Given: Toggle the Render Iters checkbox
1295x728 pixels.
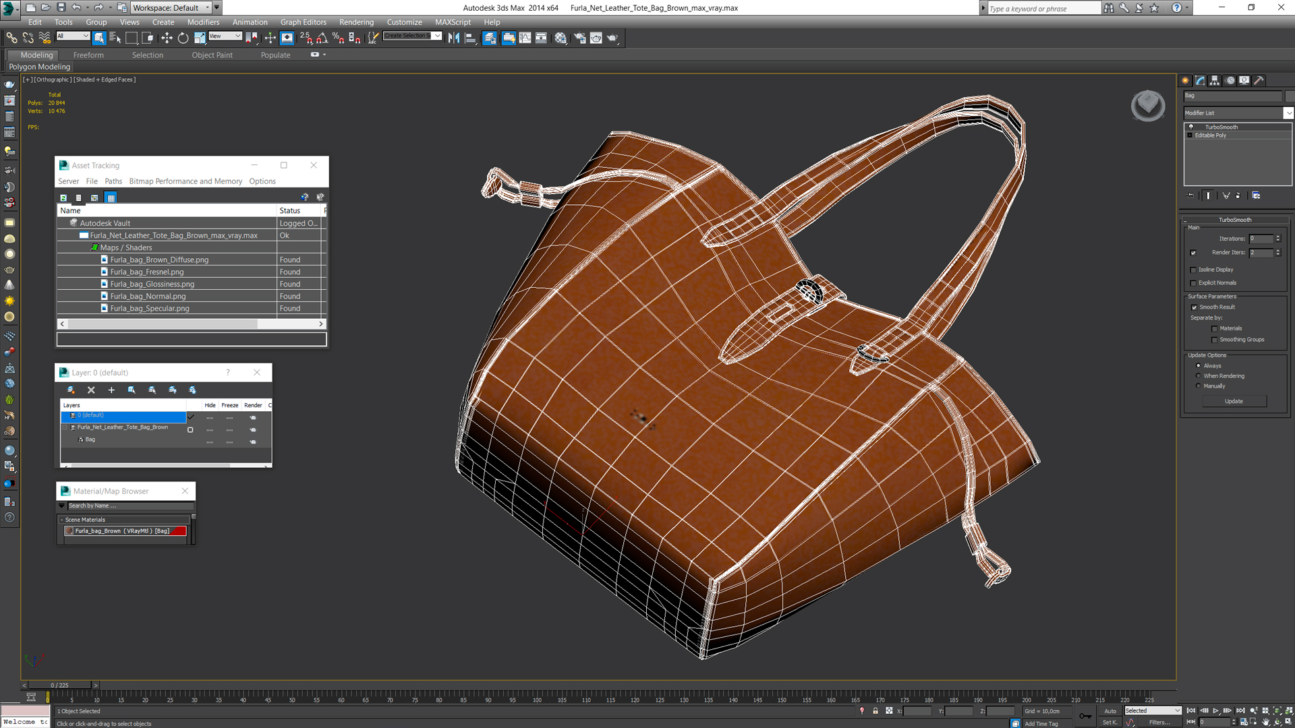Looking at the screenshot, I should tap(1193, 253).
